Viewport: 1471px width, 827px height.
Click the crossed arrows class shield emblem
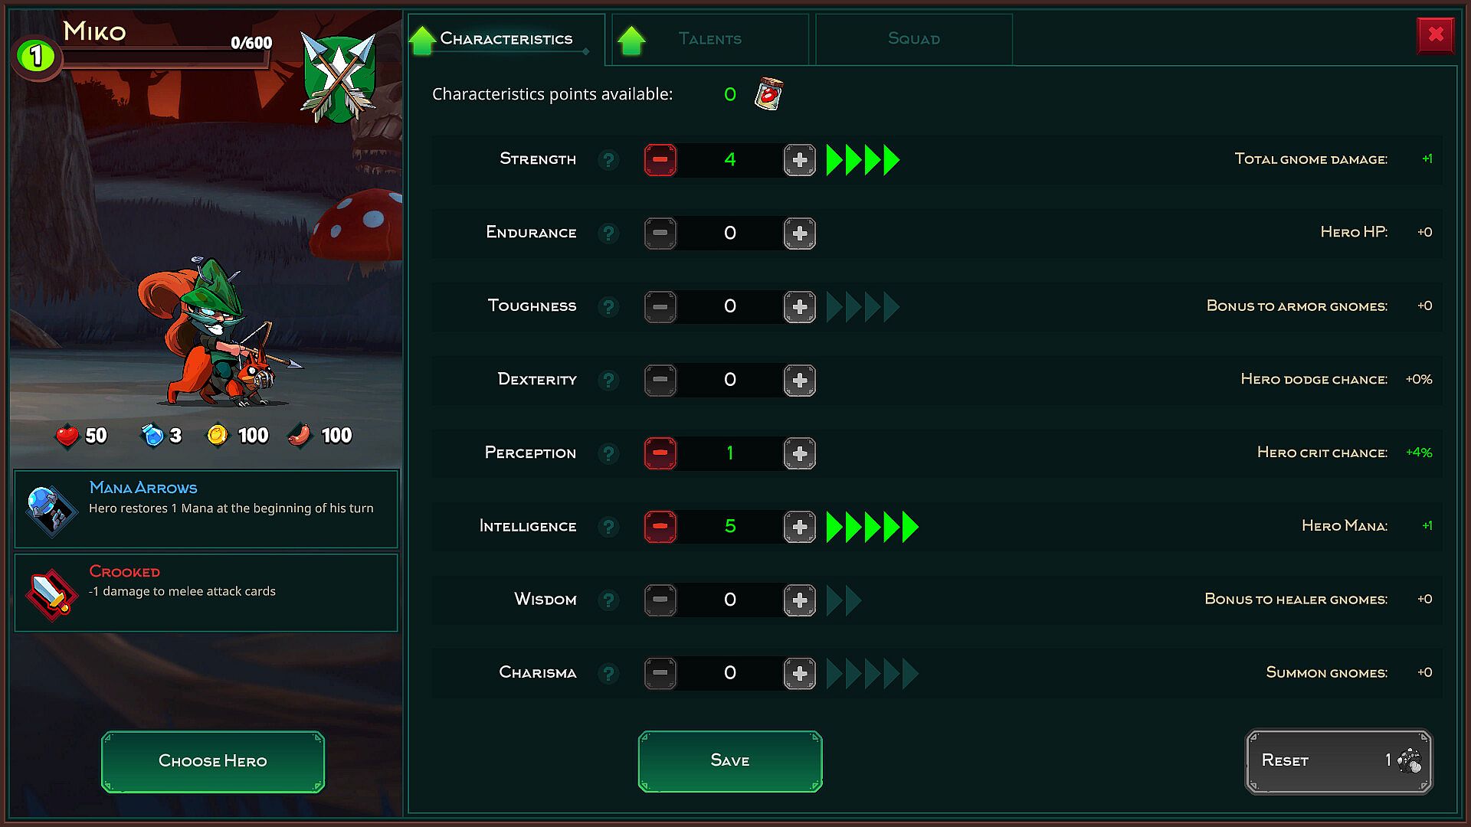(338, 77)
